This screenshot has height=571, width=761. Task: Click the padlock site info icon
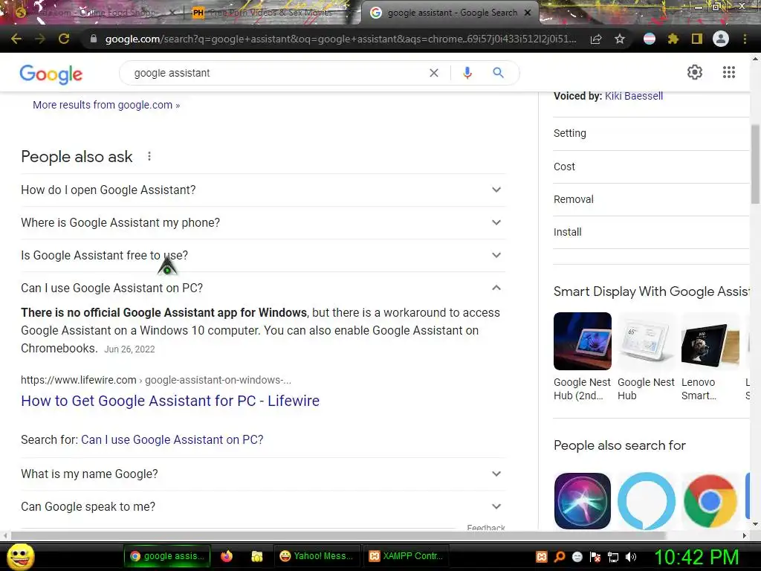point(94,39)
